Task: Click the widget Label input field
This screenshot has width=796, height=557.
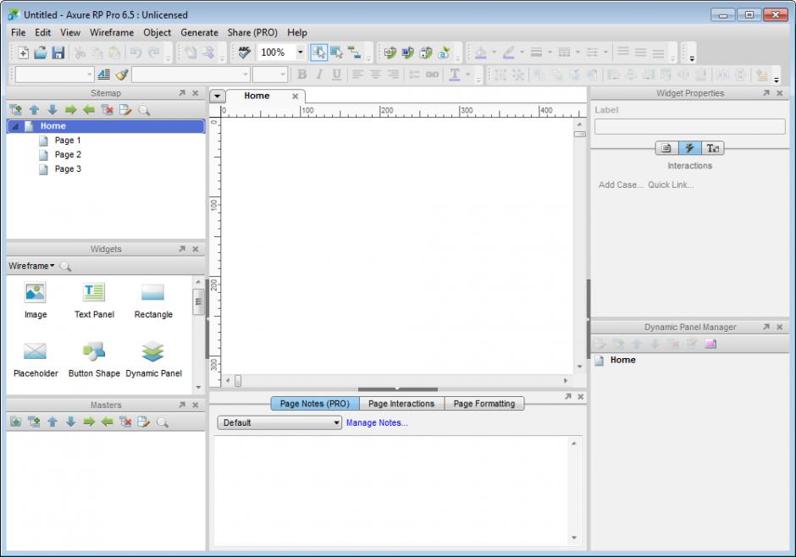Action: 689,126
